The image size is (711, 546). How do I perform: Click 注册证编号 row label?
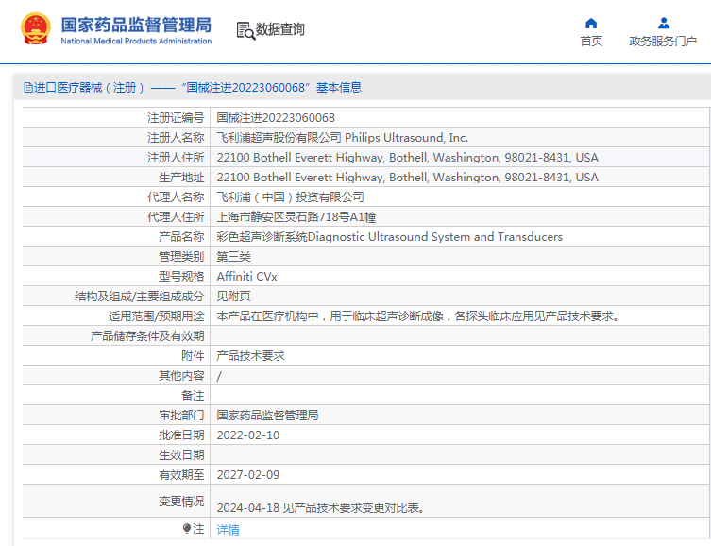176,118
